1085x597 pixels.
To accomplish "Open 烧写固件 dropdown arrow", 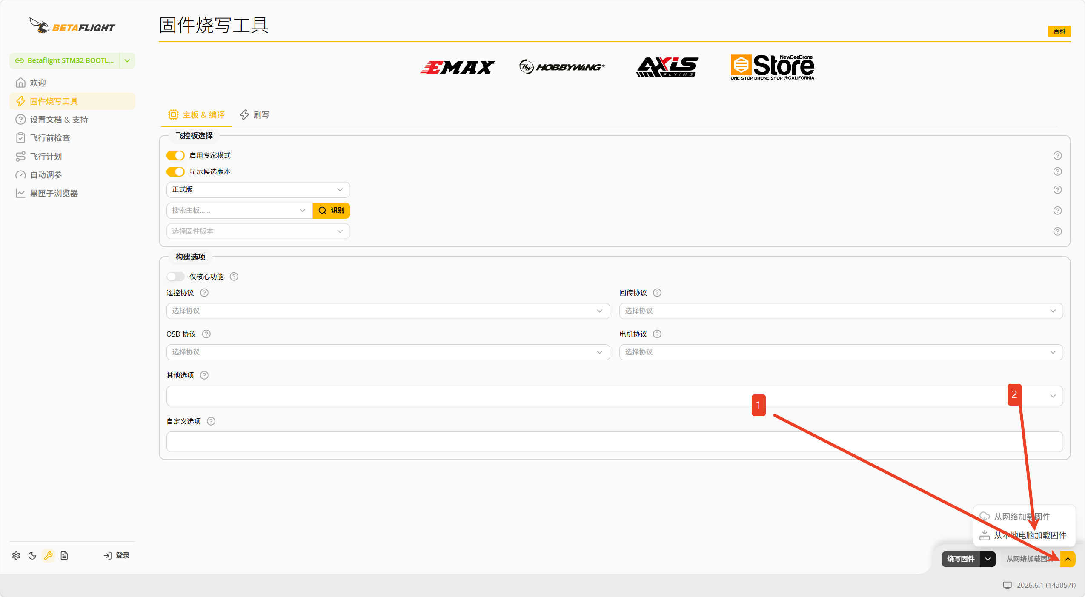I will 988,559.
